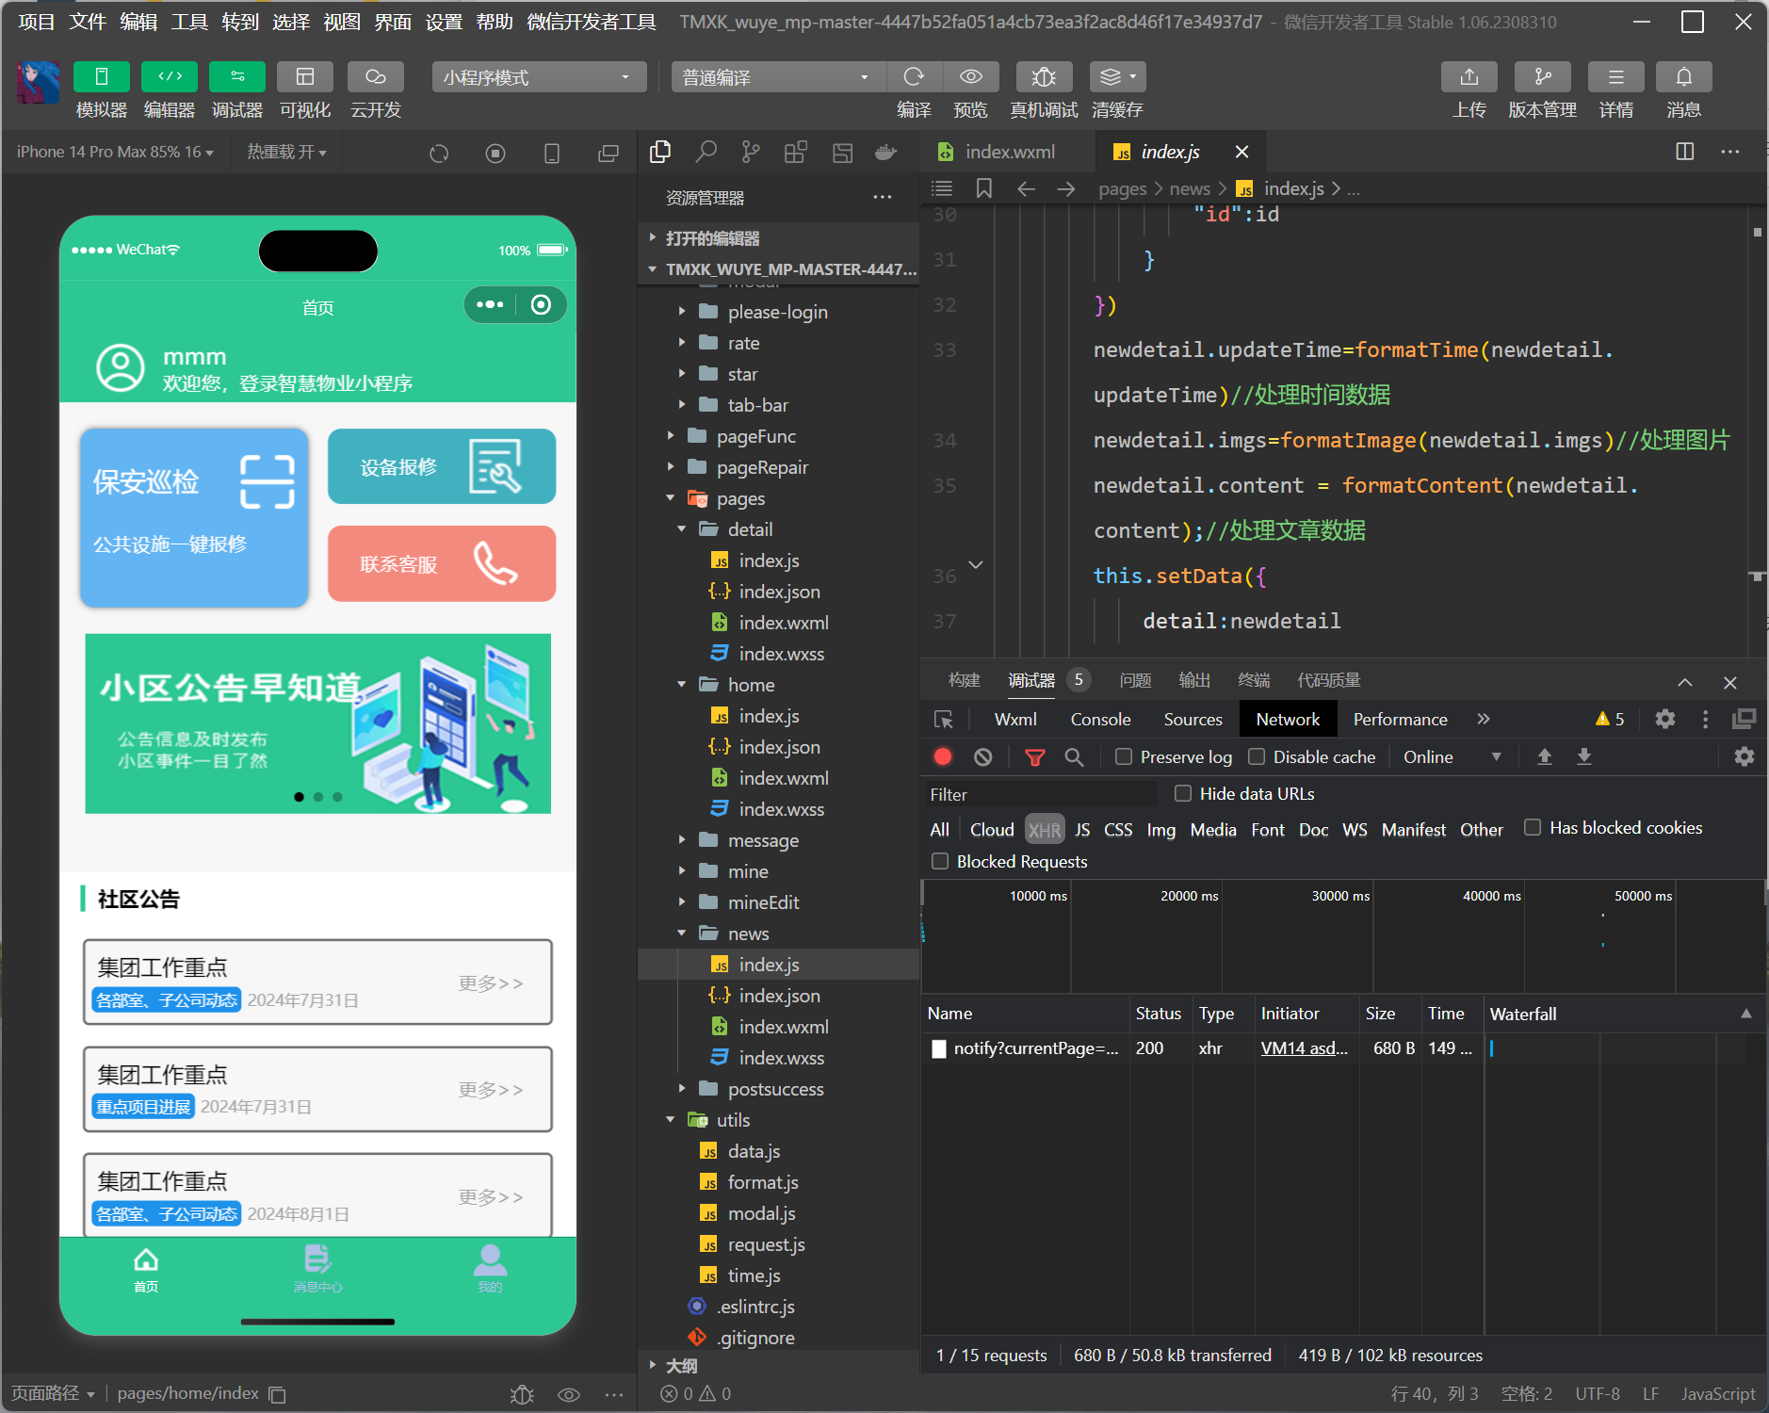Toggle the debugger (调试器) panel button
The height and width of the screenshot is (1413, 1769).
point(237,76)
